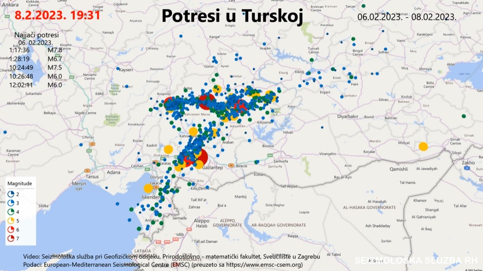Click the red magnitude 7 legend icon
This screenshot has height=271, width=483.
(x=11, y=238)
